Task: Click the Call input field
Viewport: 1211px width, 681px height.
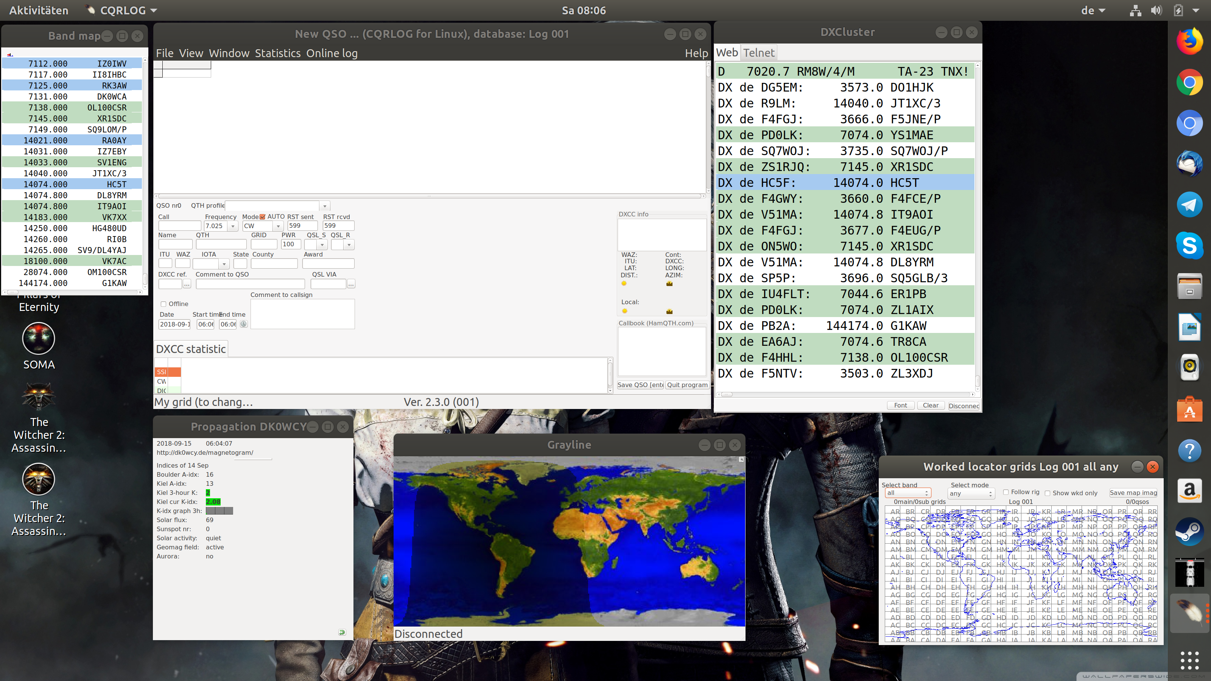Action: pyautogui.click(x=179, y=225)
